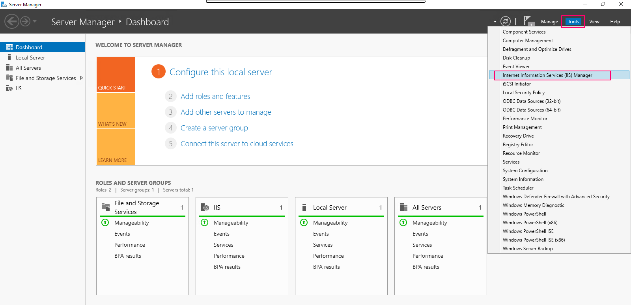Open the Tools menu
This screenshot has width=631, height=305.
point(573,22)
